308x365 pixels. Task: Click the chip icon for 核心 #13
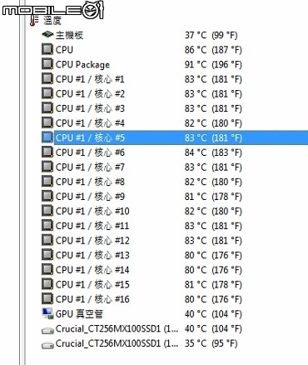(47, 255)
